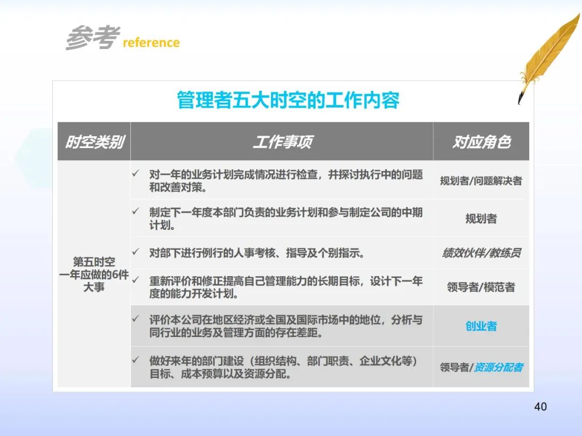Select the 工作事项 column header

pyautogui.click(x=282, y=142)
